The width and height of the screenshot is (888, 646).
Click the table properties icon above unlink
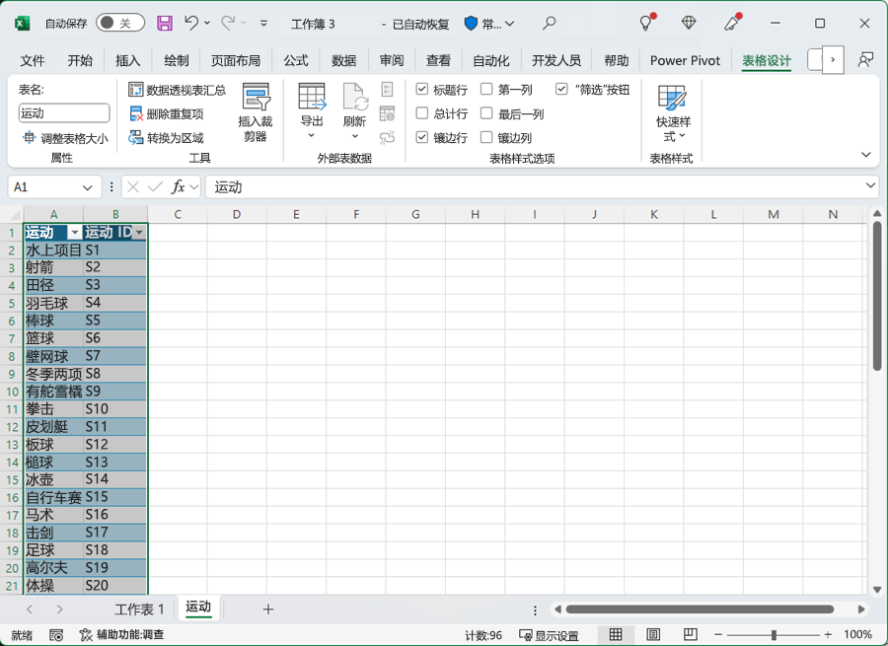[388, 90]
